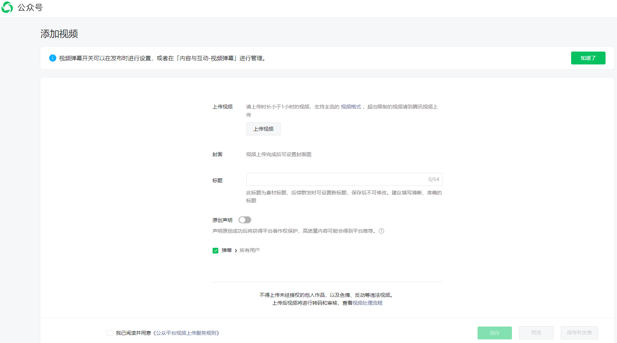
Task: Click the 添加视频 page heading
Action: (x=59, y=34)
